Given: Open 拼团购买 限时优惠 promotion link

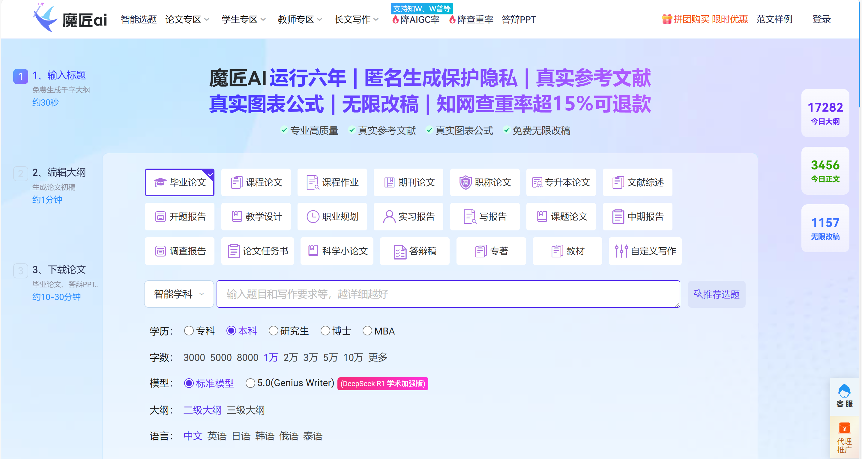Looking at the screenshot, I should click(x=711, y=19).
